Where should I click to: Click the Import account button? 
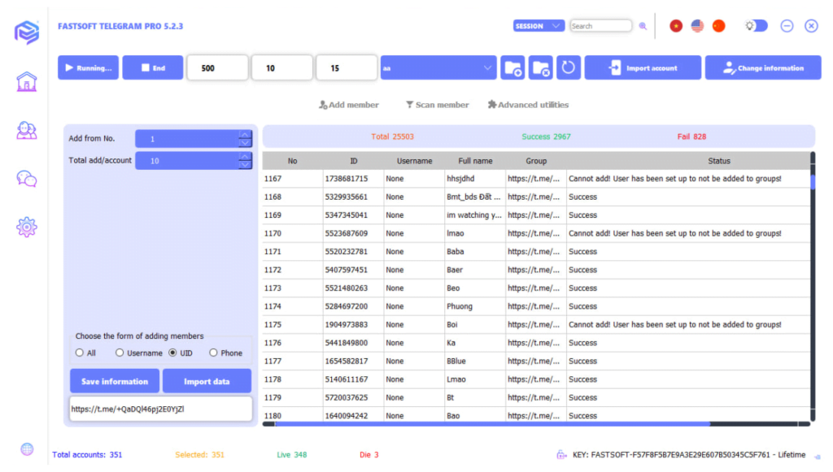point(642,67)
